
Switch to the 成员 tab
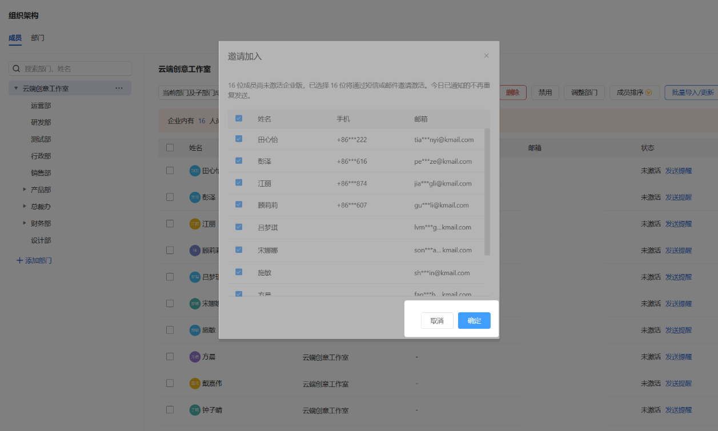tap(14, 38)
